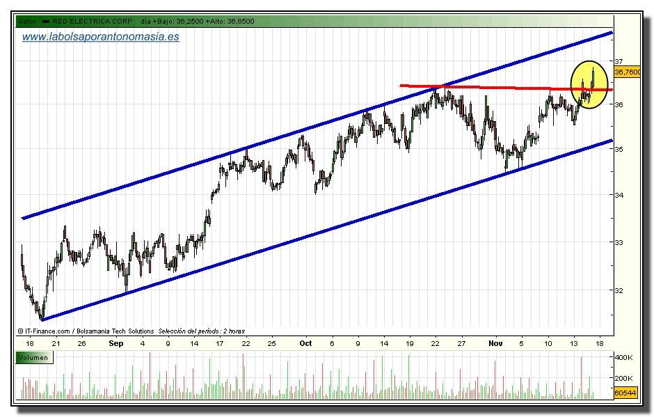Click the Nov label on date axis
Viewport: 654px width, 417px height.
(495, 343)
